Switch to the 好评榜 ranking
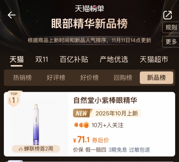The height and width of the screenshot is (162, 179). click(x=56, y=78)
